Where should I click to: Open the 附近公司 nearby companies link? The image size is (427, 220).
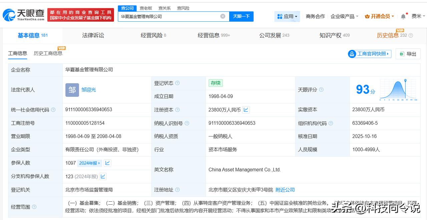pos(285,190)
